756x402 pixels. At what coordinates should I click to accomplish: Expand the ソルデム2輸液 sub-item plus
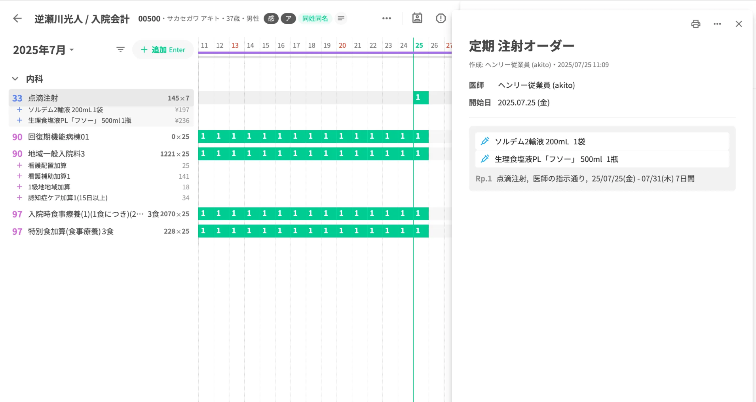[19, 109]
